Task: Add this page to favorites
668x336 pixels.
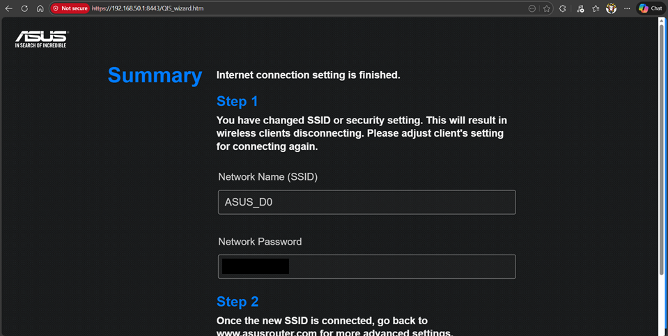Action: [547, 8]
